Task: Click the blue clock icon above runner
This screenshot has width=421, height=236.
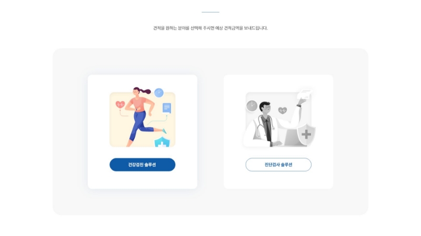Action: click(159, 93)
